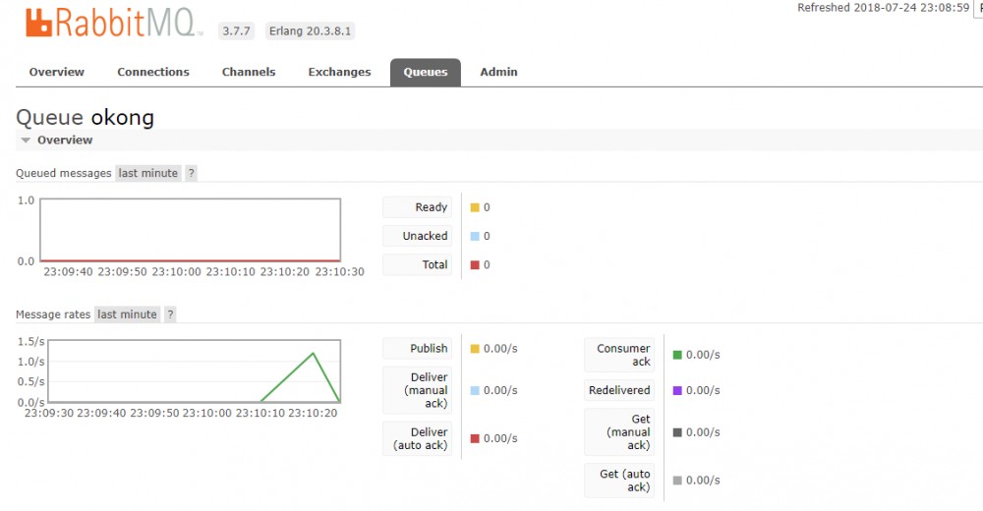The height and width of the screenshot is (511, 983).
Task: Change Message rates last minute range
Action: coord(127,314)
